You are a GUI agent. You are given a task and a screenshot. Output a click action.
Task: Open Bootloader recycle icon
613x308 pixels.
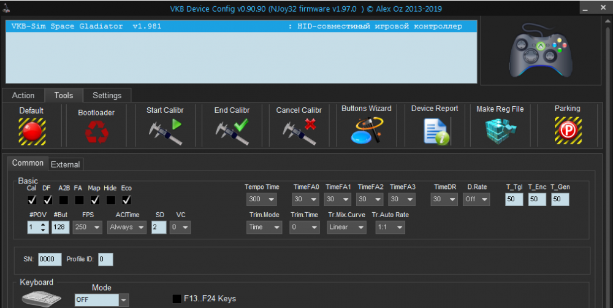coord(97,132)
